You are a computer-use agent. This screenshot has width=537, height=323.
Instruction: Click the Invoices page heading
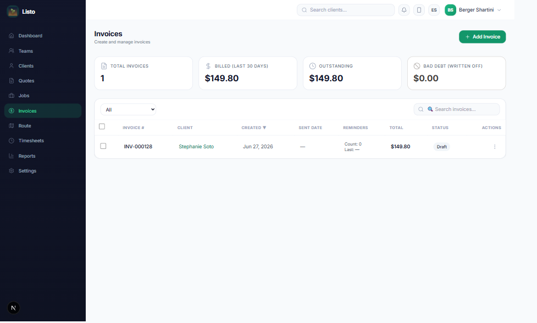(108, 34)
